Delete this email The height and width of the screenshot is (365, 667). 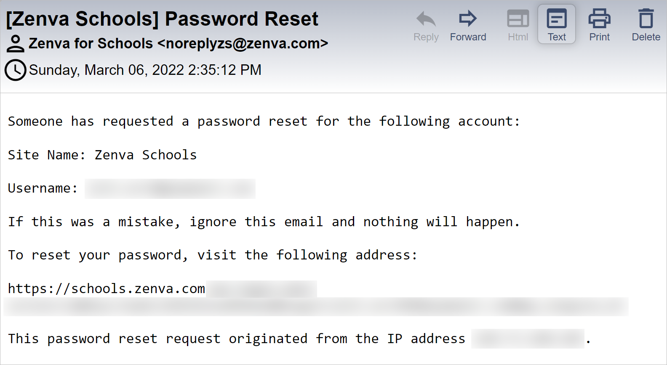point(646,26)
